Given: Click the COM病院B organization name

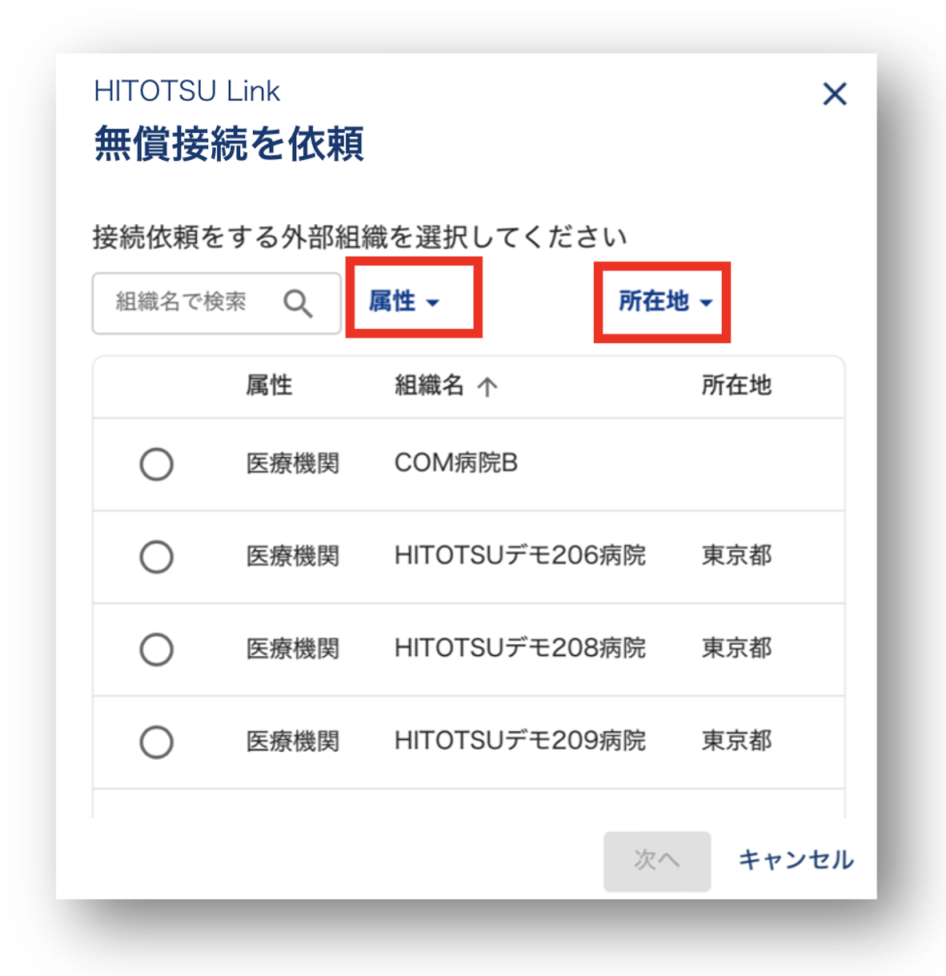Looking at the screenshot, I should (x=456, y=463).
